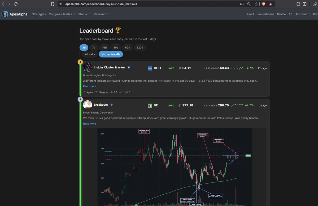This screenshot has height=206, width=318.
Task: Read more on the BE call
Action: point(89,124)
